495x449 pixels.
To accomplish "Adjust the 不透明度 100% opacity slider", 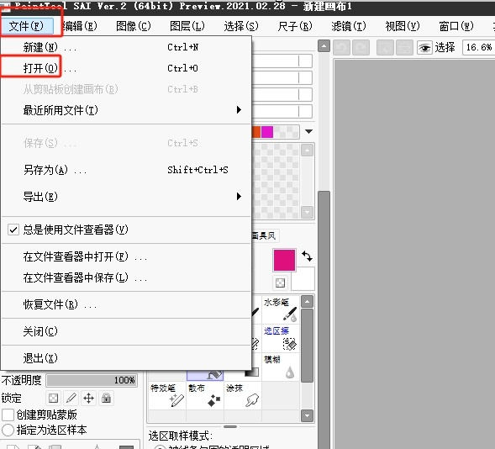I will pos(92,381).
